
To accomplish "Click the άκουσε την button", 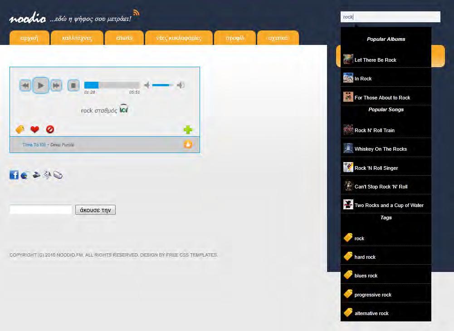I will (95, 210).
